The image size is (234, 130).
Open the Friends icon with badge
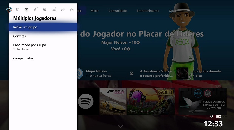pyautogui.click(x=35, y=10)
